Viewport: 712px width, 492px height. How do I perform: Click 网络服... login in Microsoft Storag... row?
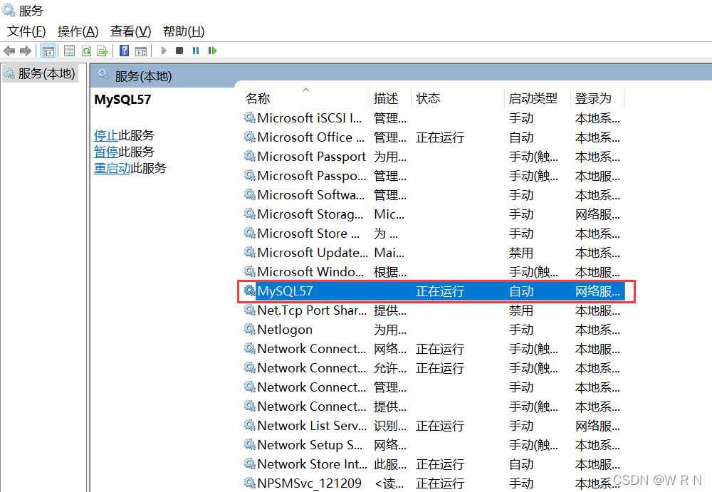pos(597,214)
